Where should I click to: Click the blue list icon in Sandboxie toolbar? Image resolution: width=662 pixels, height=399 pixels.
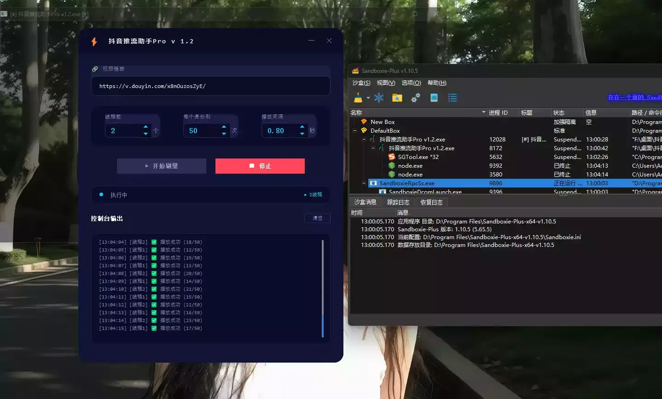point(453,98)
